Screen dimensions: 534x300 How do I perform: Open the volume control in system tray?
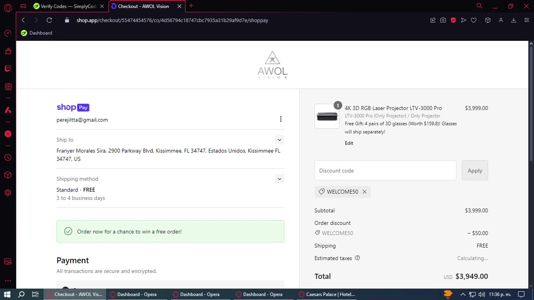[482, 294]
